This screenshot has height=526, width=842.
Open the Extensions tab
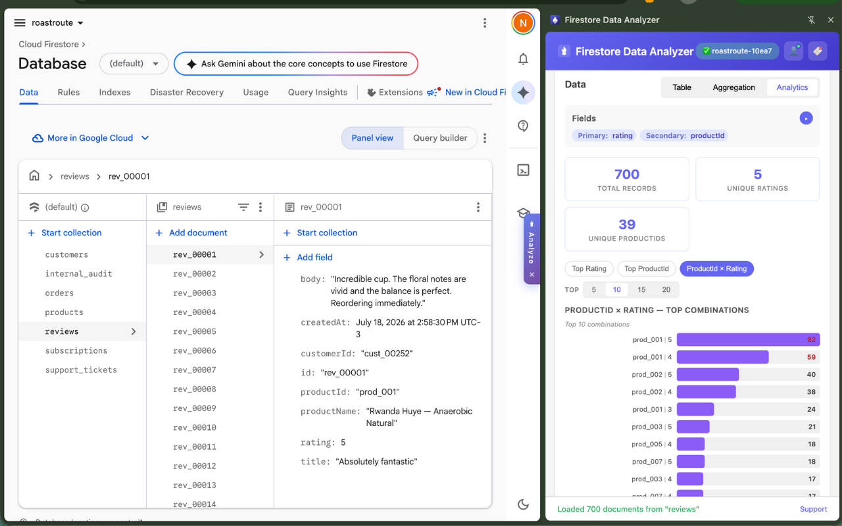[395, 92]
